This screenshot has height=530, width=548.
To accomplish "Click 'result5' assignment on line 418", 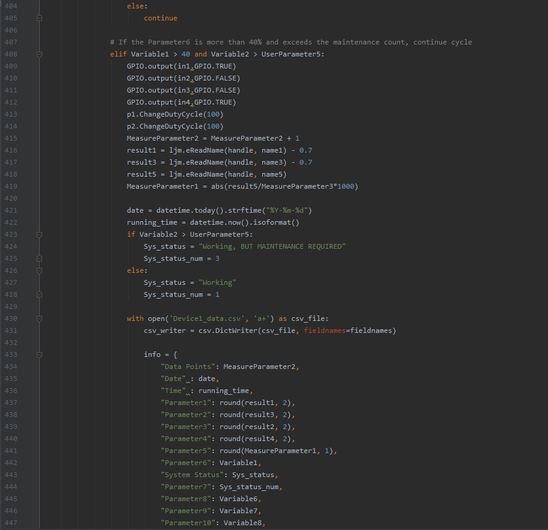I will 141,174.
